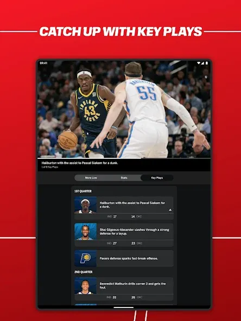Screen dimensions: 241x321
Task: Click the IND 33 score
Action: click(x=112, y=297)
